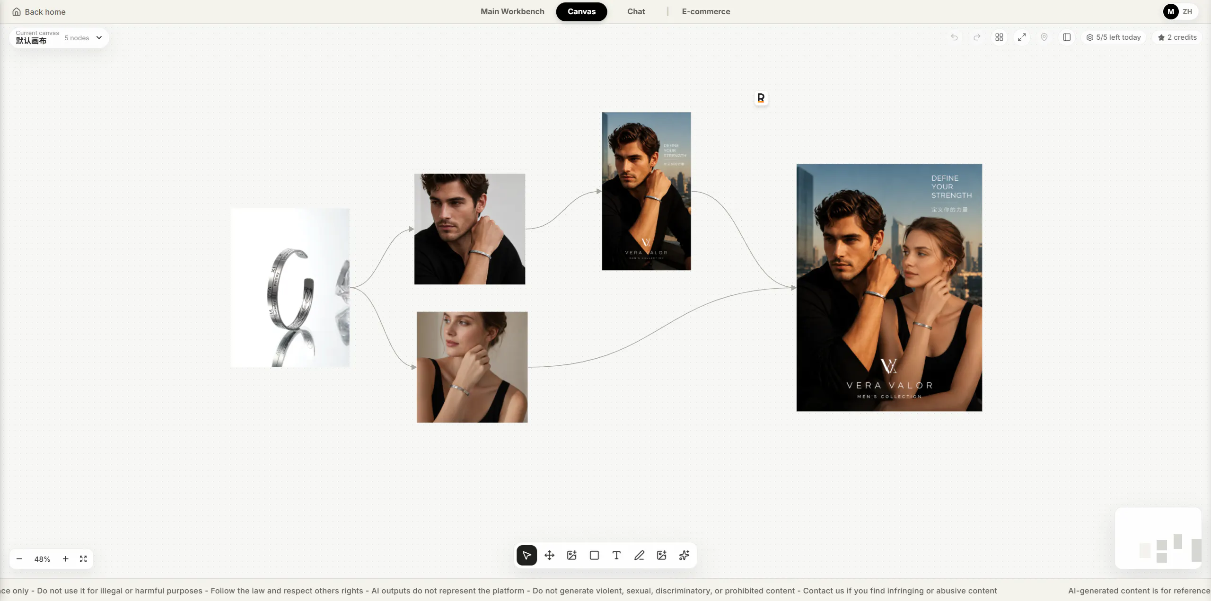Click the add-image tool beside the move tool
This screenshot has height=601, width=1211.
pos(571,555)
